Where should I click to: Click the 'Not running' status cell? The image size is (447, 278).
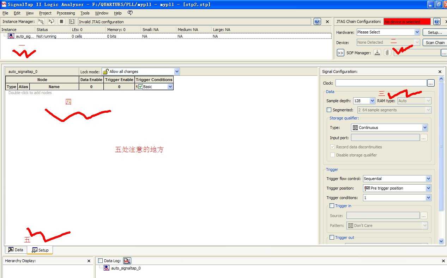tap(46, 36)
